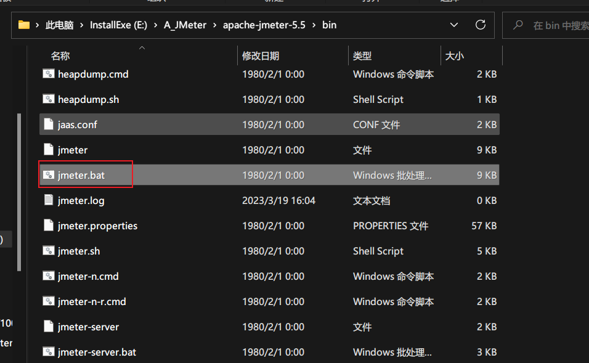Click the jmeter-server file icon
The width and height of the screenshot is (589, 363).
point(49,326)
